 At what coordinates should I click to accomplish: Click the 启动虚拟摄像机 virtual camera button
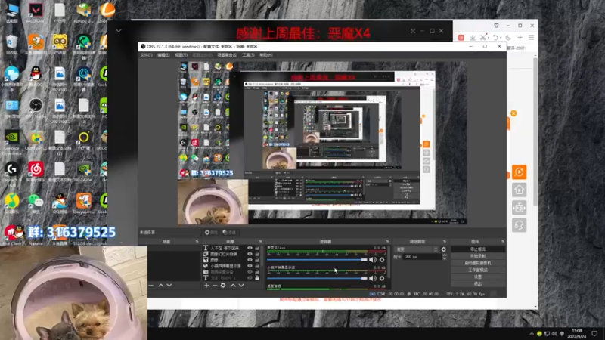click(478, 263)
